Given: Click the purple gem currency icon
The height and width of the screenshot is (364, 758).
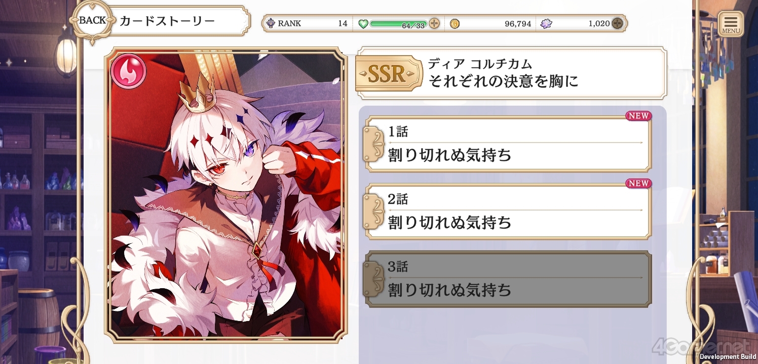Looking at the screenshot, I should [546, 23].
